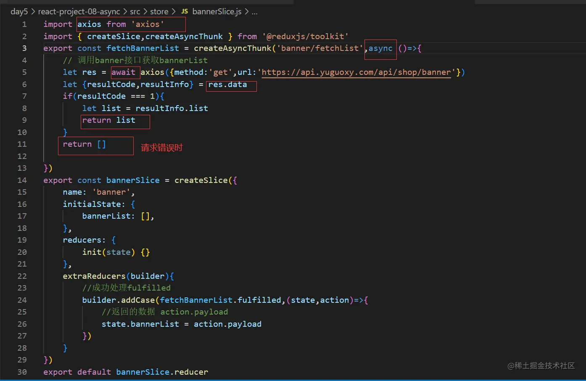Click the 'export default' keywords on line 30
The image size is (586, 381).
pyautogui.click(x=77, y=372)
